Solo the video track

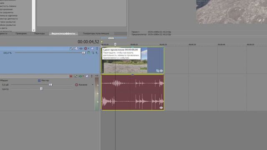[x=97, y=48]
